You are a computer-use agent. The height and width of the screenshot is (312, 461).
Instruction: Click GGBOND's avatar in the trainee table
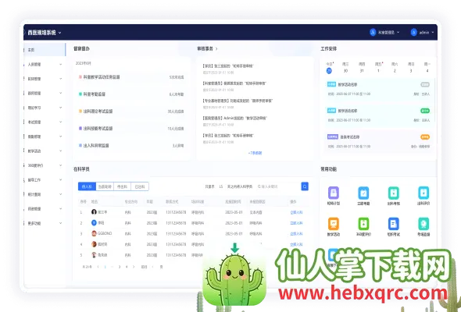[x=94, y=233]
